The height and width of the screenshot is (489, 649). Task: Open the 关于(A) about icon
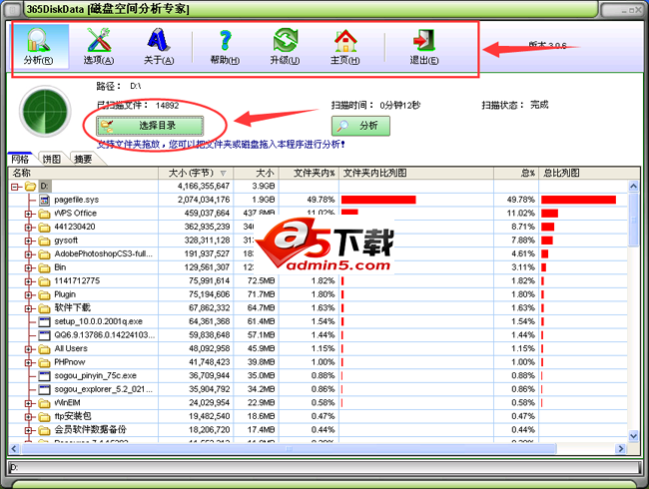coord(159,46)
